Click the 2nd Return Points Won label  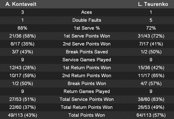point(87,76)
